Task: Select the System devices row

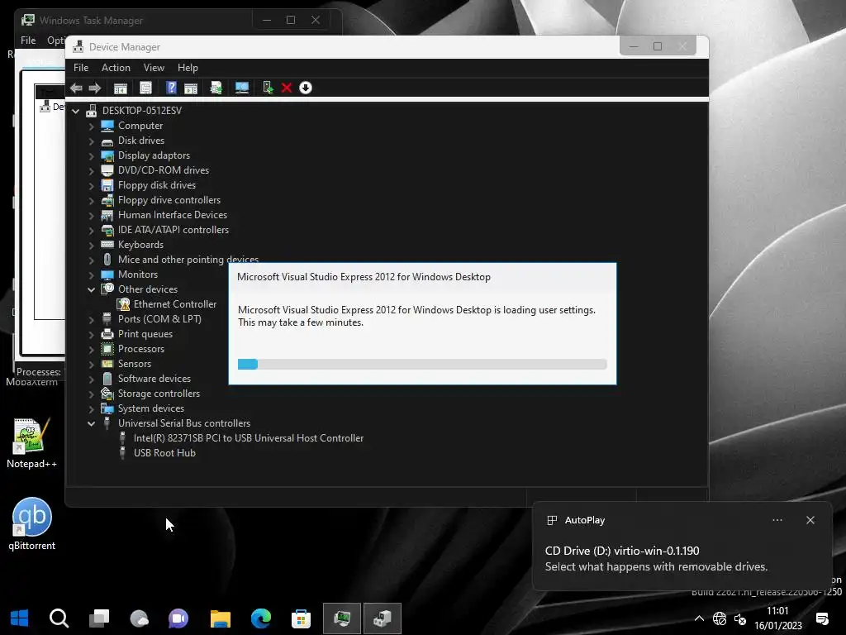Action: (x=151, y=408)
